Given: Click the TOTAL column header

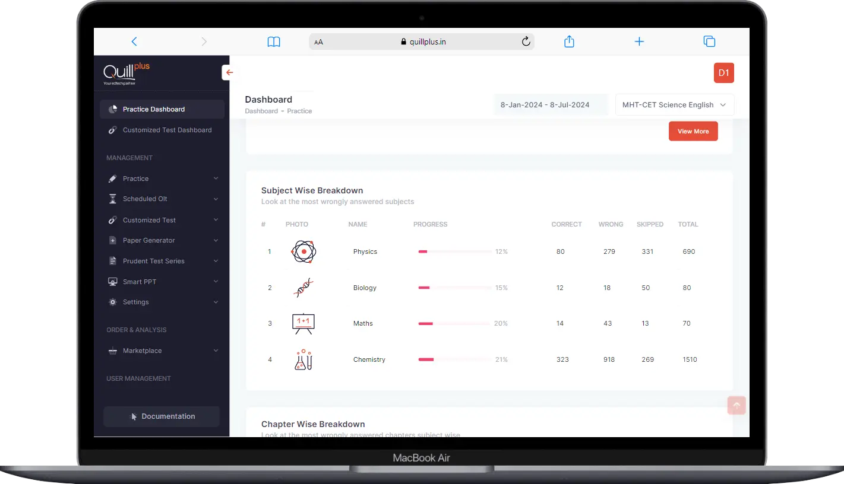Looking at the screenshot, I should pyautogui.click(x=688, y=224).
